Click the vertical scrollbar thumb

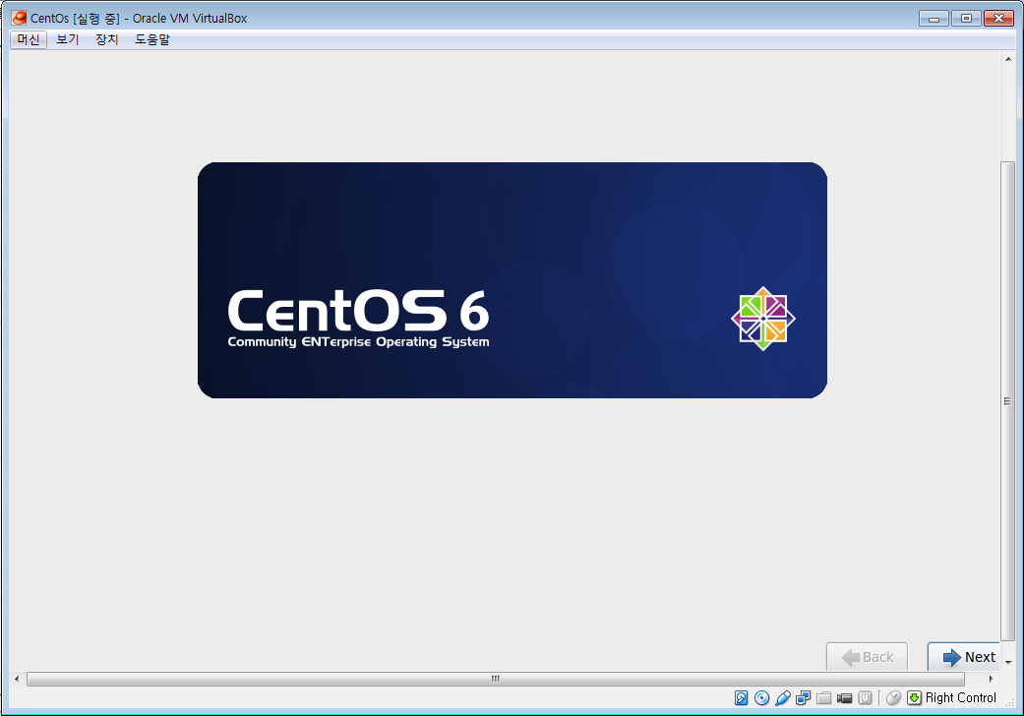[x=1007, y=400]
